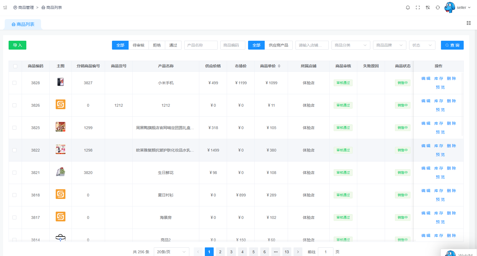Open the language translation icon
This screenshot has width=477, height=256.
428,7
